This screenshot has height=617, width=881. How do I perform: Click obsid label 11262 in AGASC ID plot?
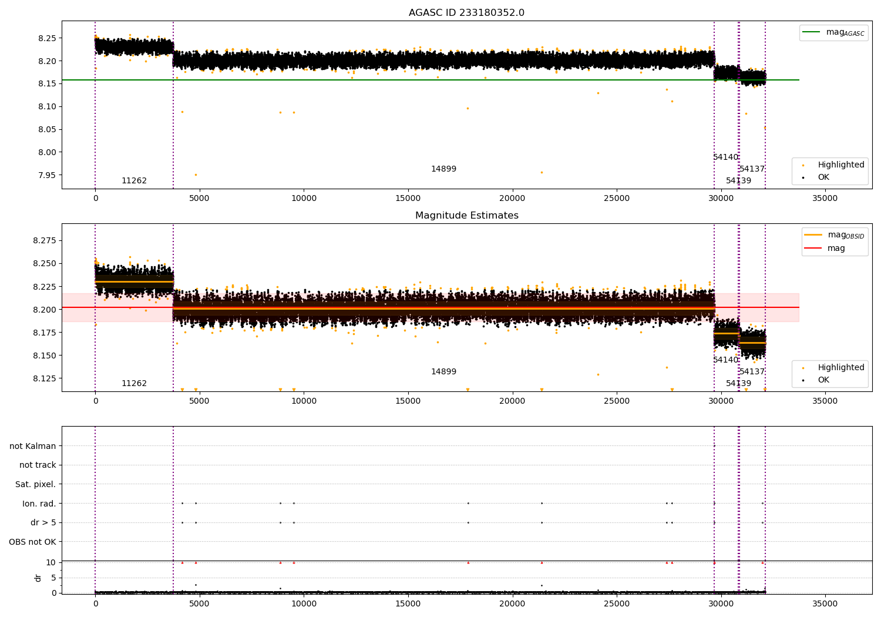tap(134, 181)
